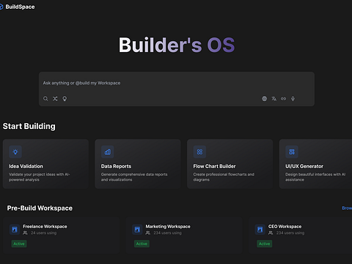Screen dimensions: 352x264
Task: Click '234 users using' under CEO Workspace
Action: 290,233
